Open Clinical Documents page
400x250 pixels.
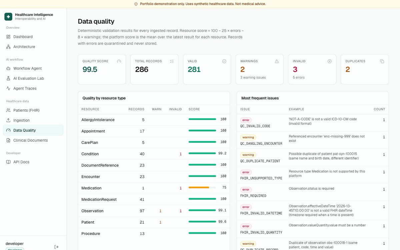tap(33, 140)
